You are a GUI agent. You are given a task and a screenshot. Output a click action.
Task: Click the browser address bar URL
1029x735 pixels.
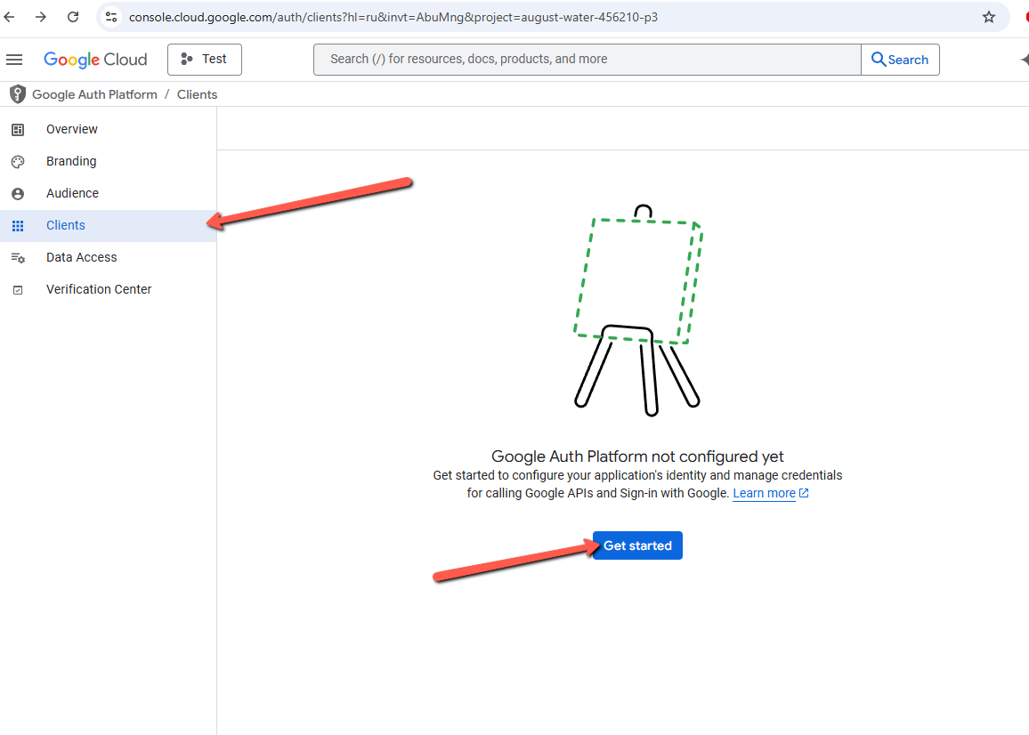point(393,17)
